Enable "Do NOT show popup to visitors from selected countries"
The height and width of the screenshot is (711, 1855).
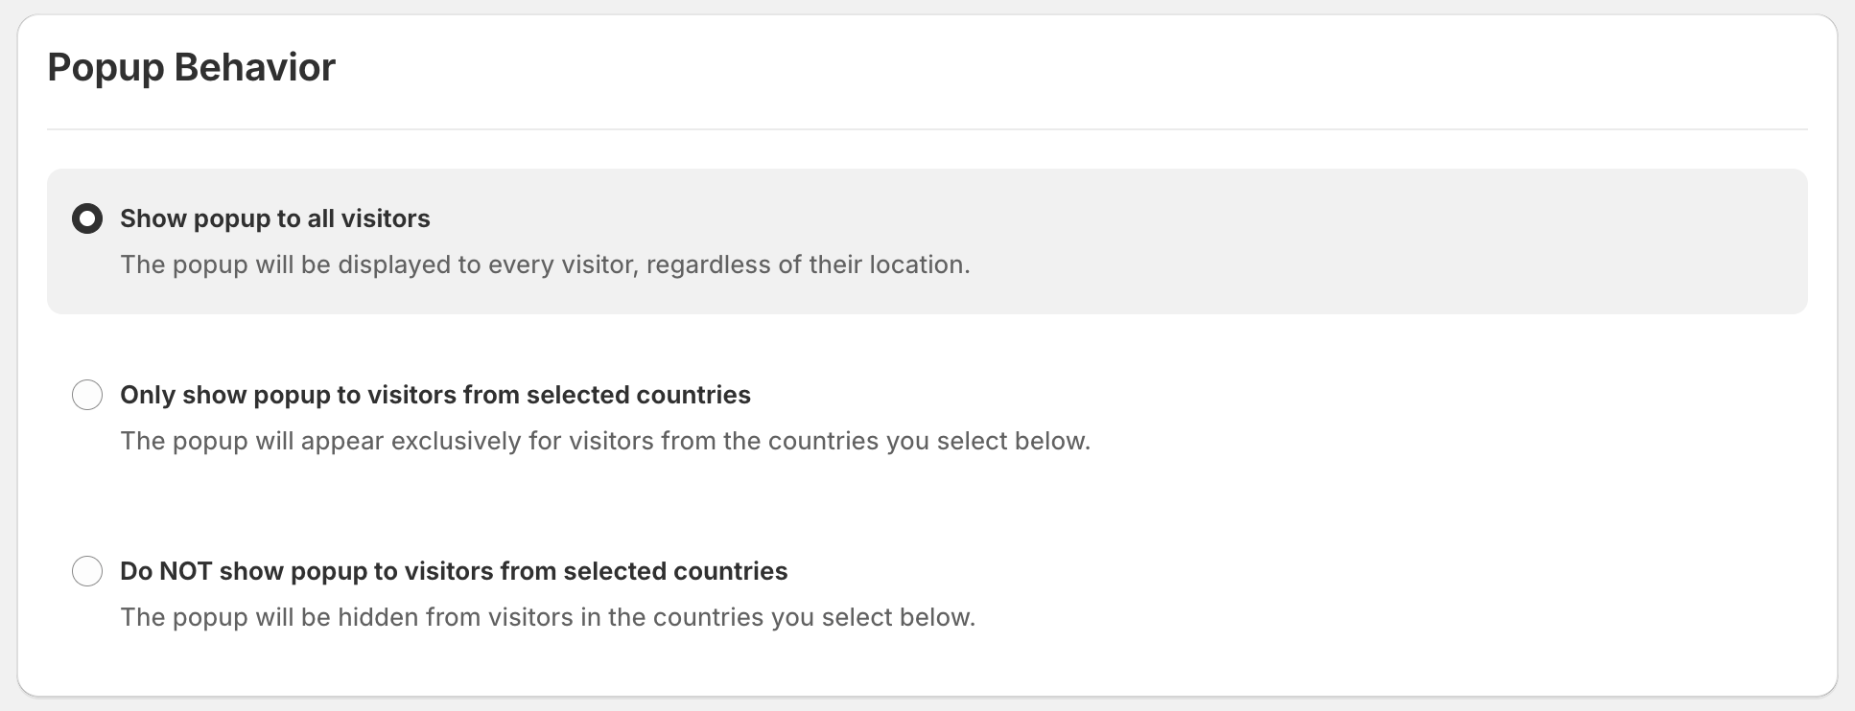pyautogui.click(x=87, y=571)
